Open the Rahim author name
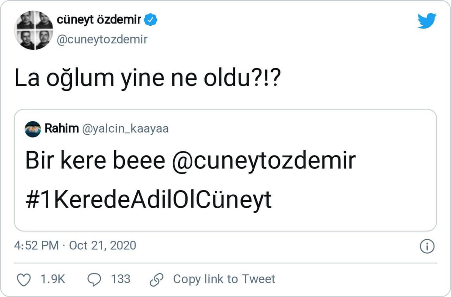 pos(62,129)
